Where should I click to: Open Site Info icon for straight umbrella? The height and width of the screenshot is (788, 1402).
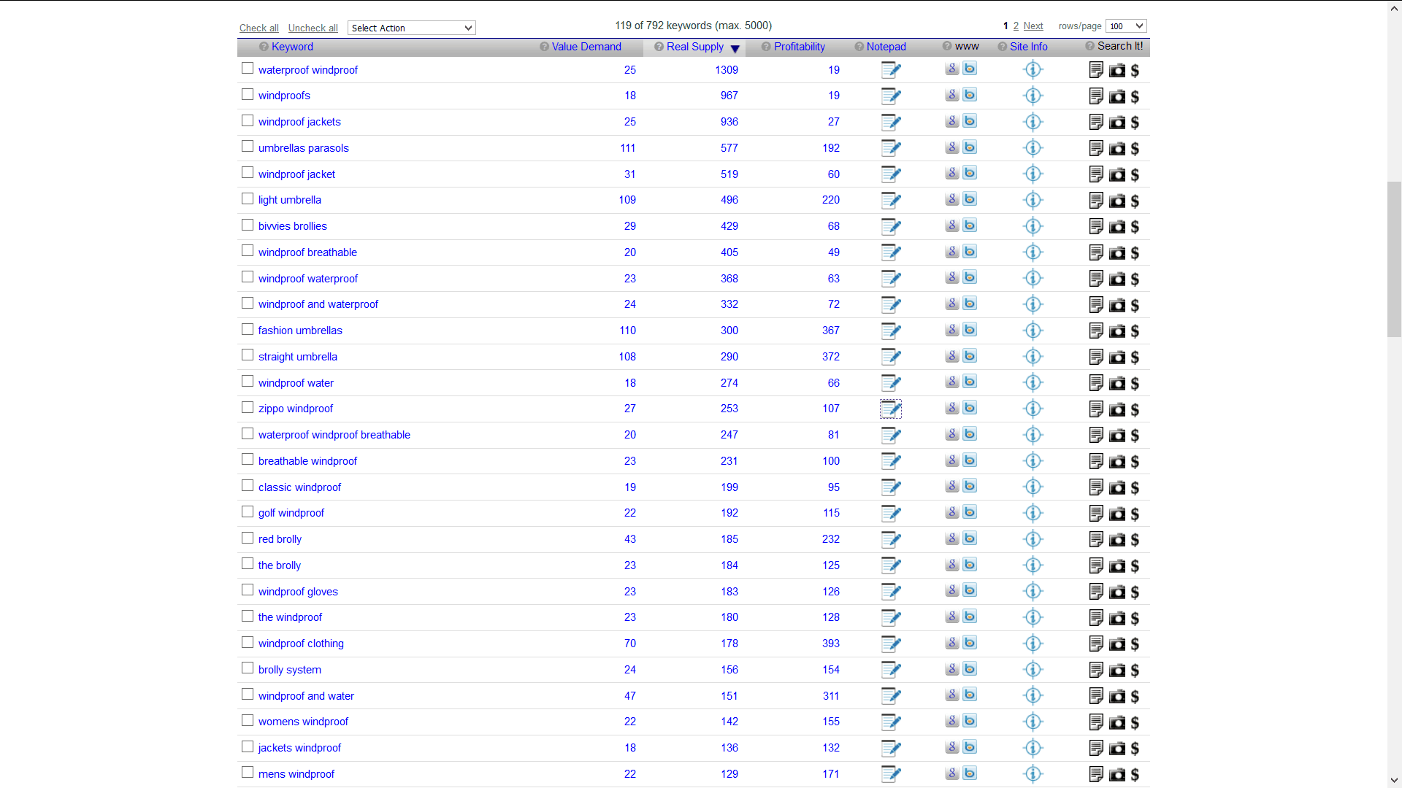point(1033,357)
